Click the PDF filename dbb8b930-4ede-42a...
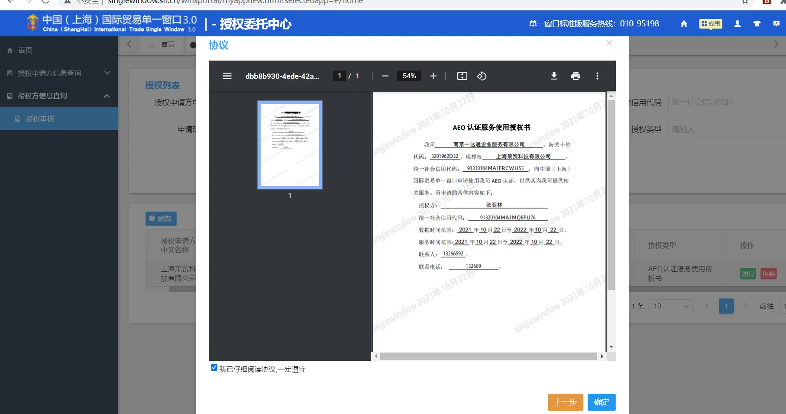 282,76
